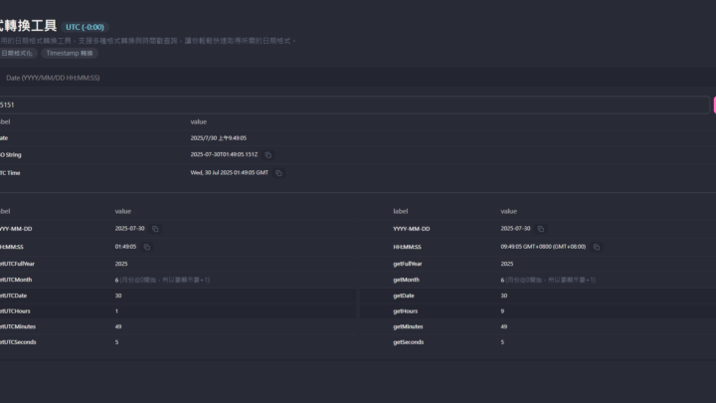Click the local getHours value 9

coord(502,310)
